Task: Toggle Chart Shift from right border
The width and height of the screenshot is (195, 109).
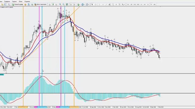Action: coord(74,5)
